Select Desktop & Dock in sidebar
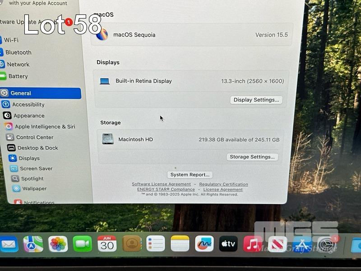Viewport: 361px width, 271px height. [x=37, y=148]
